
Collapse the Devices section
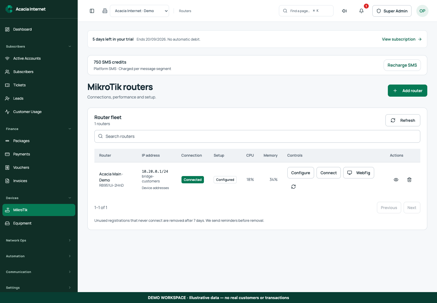[x=39, y=198]
